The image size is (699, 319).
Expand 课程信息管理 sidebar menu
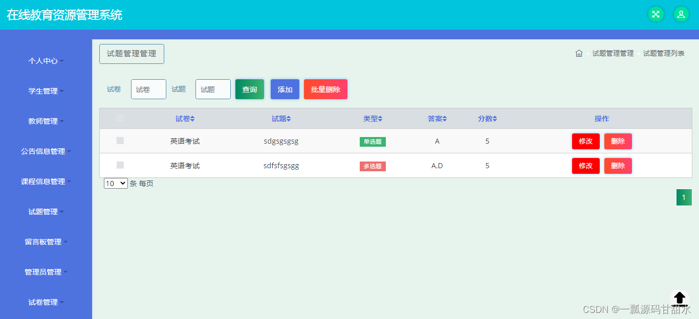(x=46, y=181)
